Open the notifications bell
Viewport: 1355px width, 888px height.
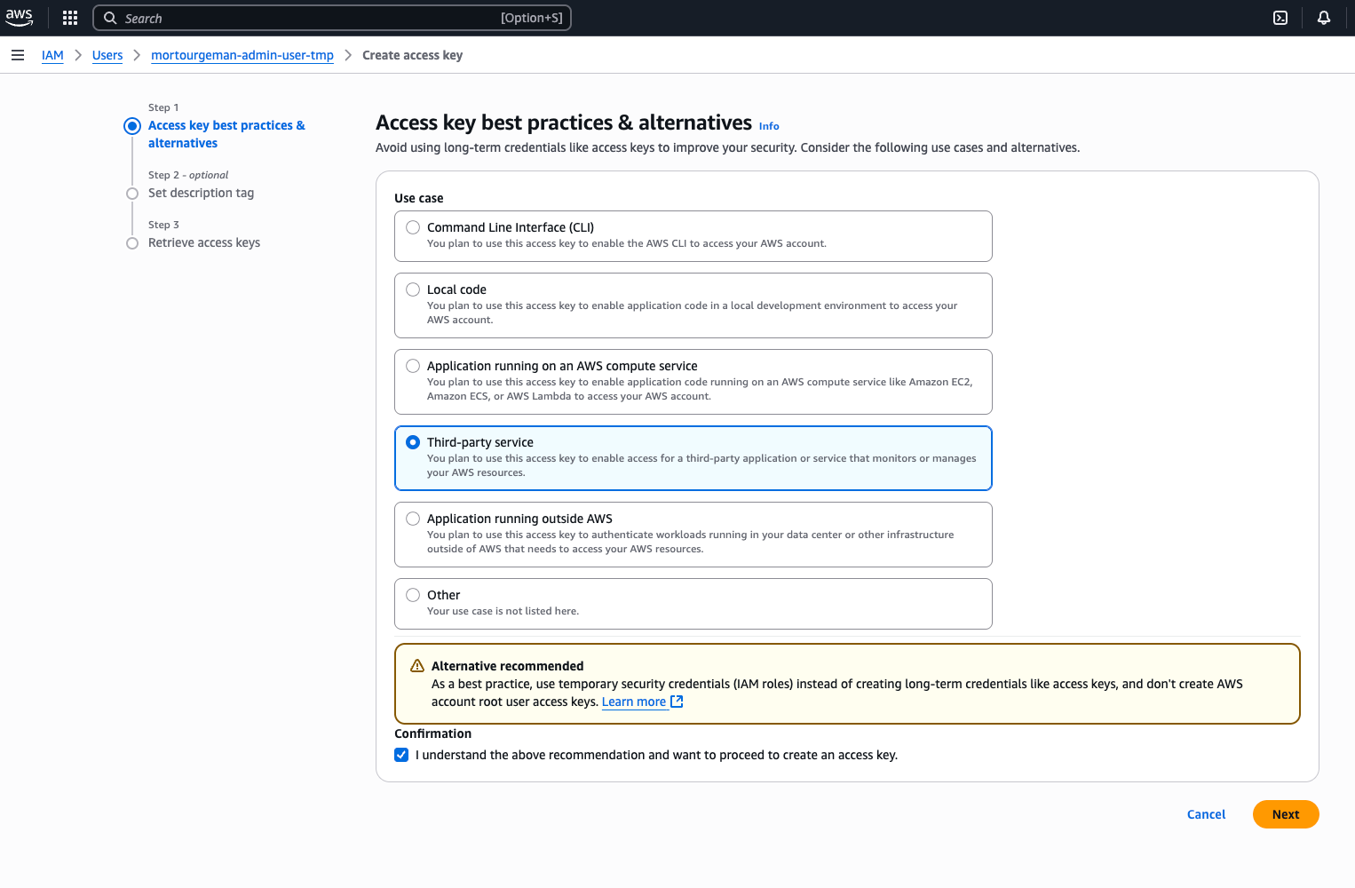(x=1323, y=18)
